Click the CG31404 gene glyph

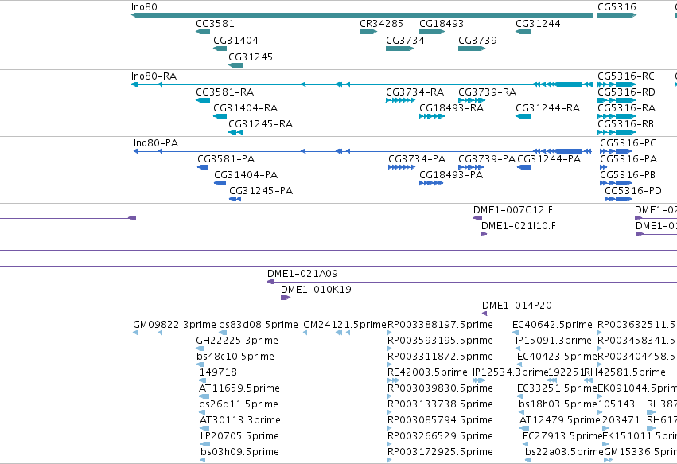click(220, 49)
